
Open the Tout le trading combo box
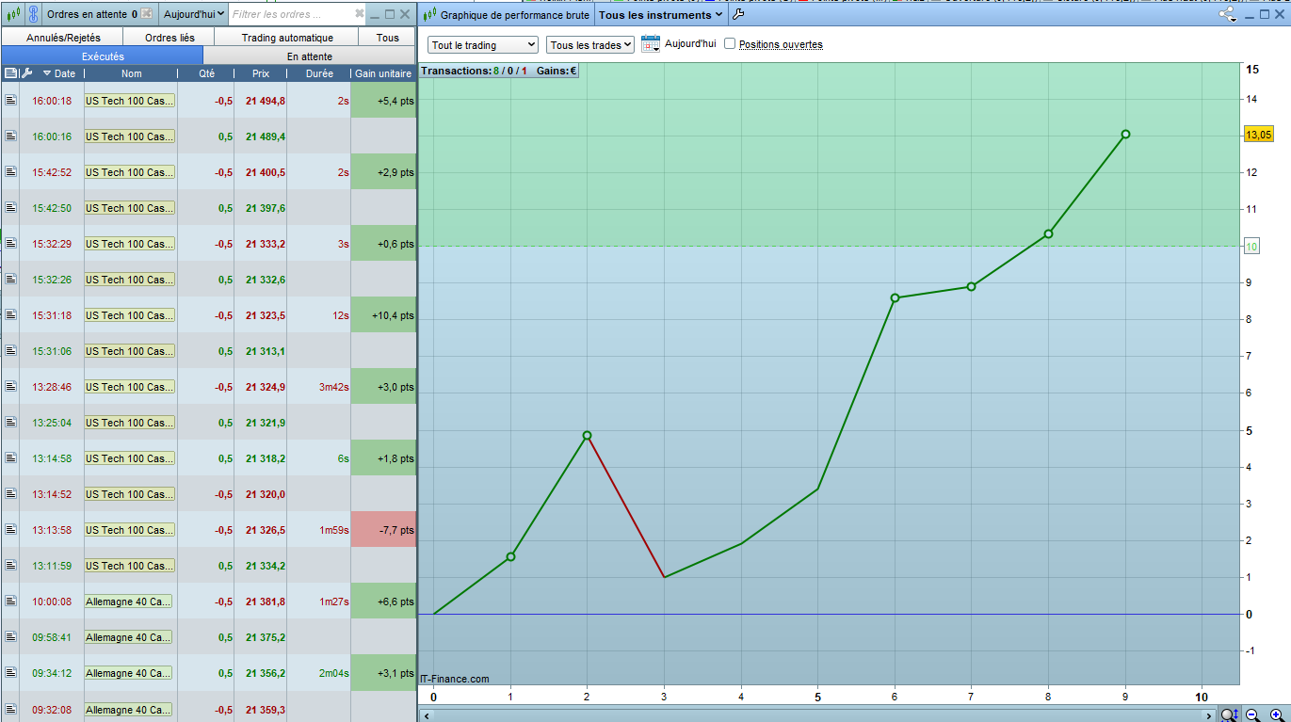tap(484, 45)
